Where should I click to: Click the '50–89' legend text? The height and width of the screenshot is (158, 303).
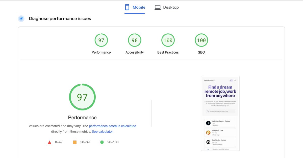(85, 142)
